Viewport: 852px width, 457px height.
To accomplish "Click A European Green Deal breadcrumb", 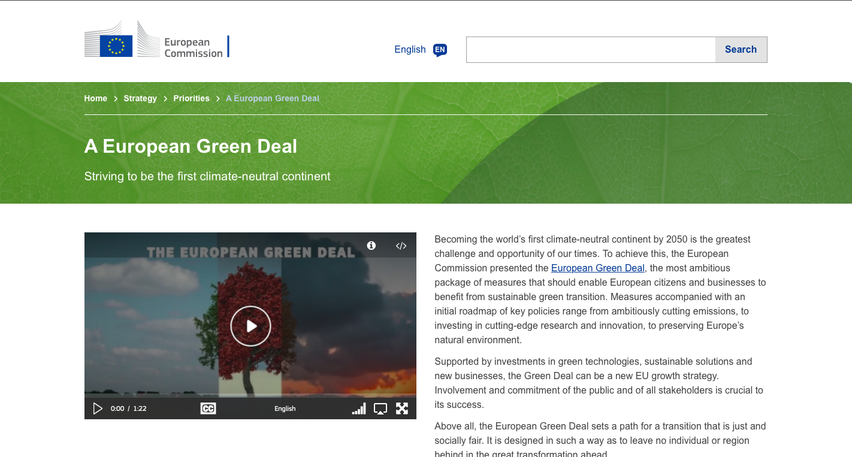I will (x=273, y=98).
